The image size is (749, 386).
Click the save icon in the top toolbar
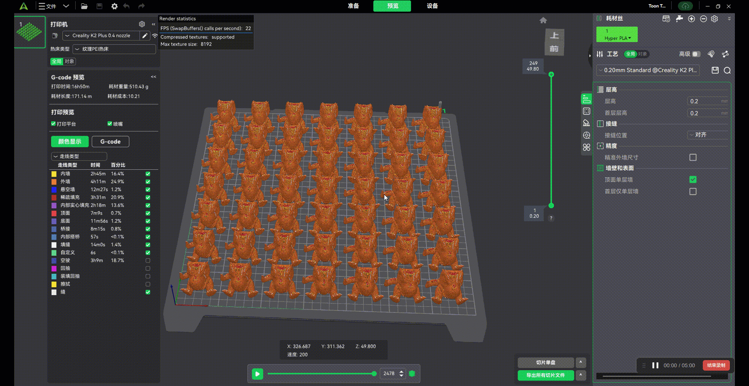[99, 6]
